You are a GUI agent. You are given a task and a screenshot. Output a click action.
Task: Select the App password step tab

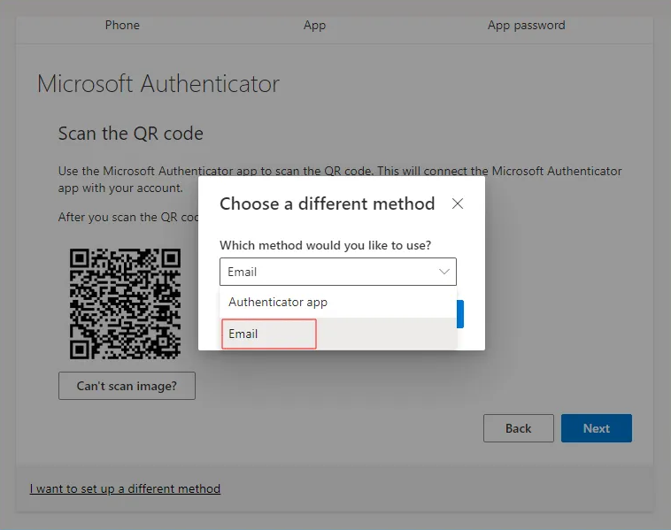pyautogui.click(x=527, y=26)
